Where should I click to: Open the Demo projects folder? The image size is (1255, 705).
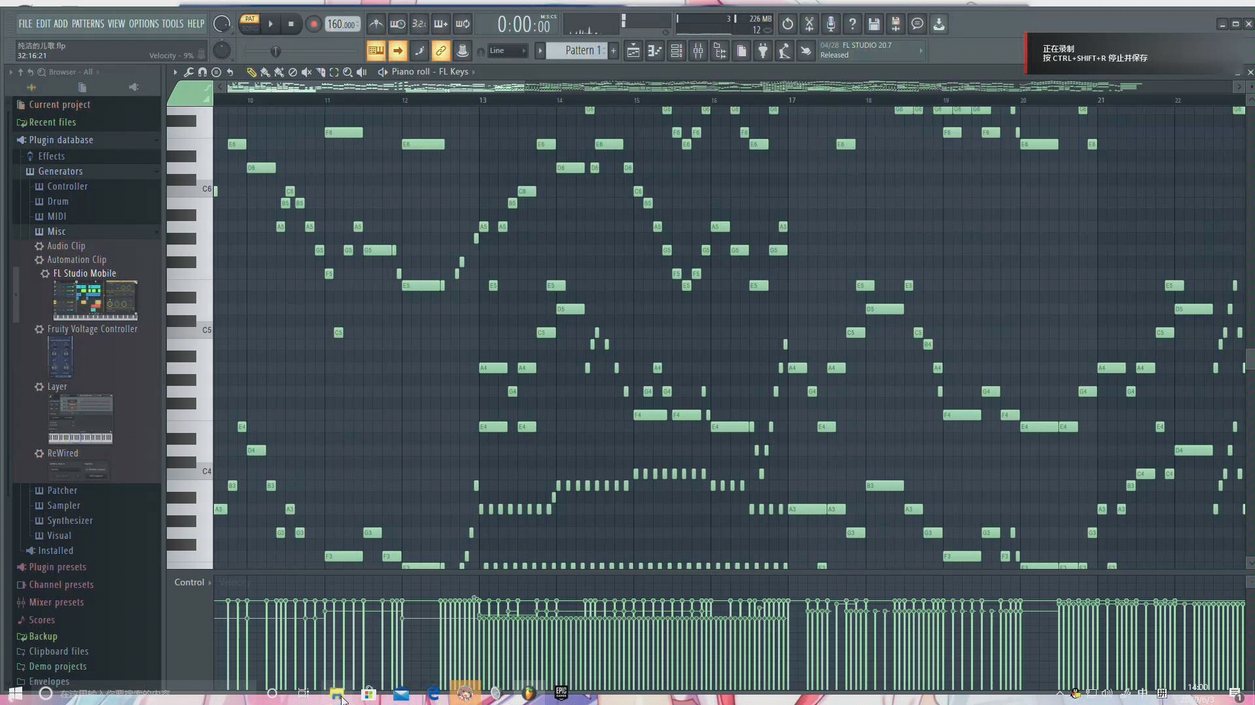pos(58,666)
